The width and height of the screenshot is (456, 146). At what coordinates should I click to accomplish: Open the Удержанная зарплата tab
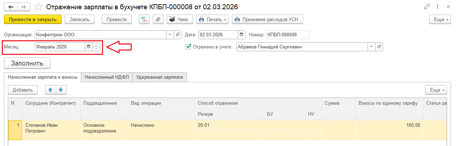click(x=160, y=77)
